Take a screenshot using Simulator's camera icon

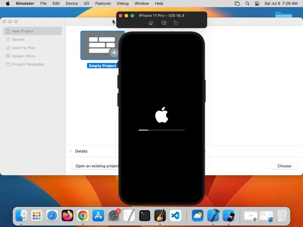tap(164, 23)
